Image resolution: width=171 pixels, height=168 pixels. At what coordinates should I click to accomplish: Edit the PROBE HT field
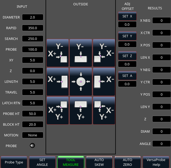[33, 114]
